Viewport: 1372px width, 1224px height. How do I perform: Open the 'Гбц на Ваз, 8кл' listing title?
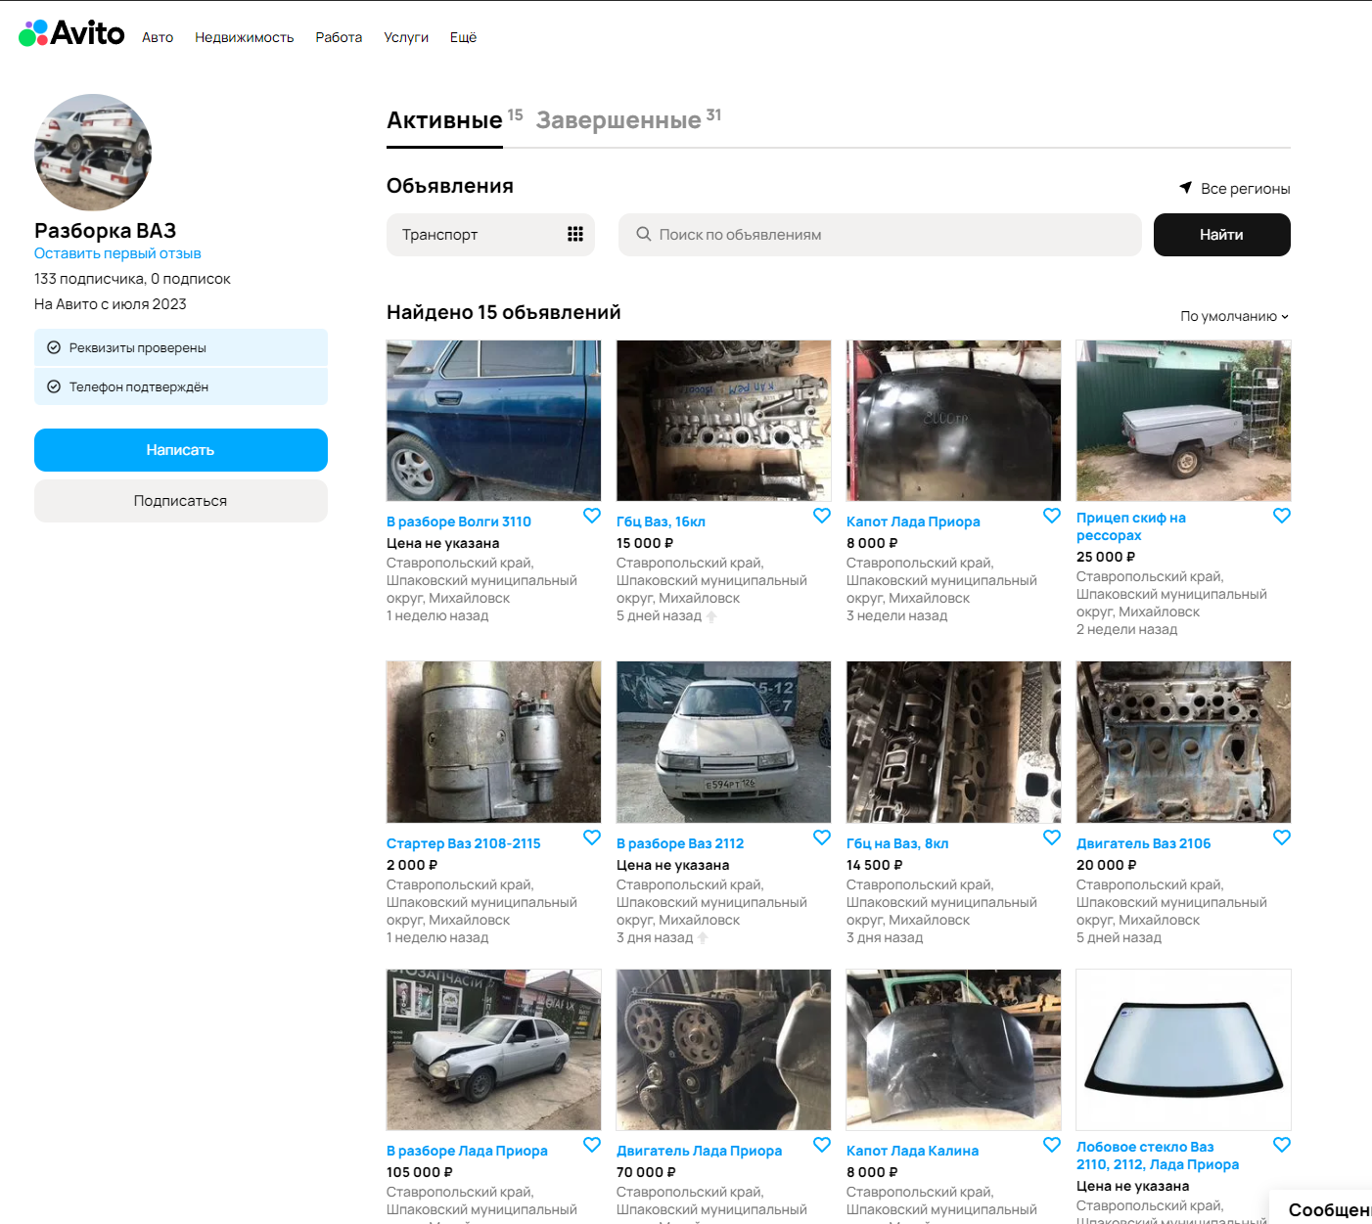click(x=897, y=843)
